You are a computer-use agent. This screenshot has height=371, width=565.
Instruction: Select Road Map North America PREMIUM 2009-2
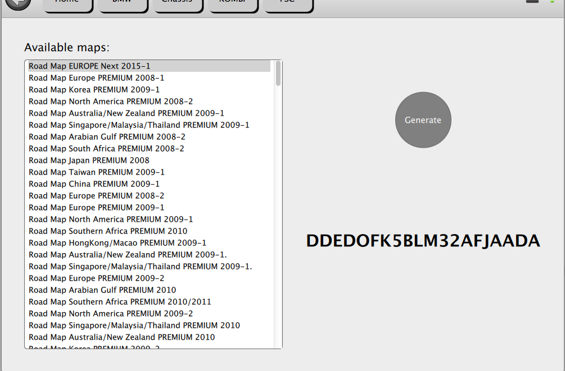coord(149,313)
